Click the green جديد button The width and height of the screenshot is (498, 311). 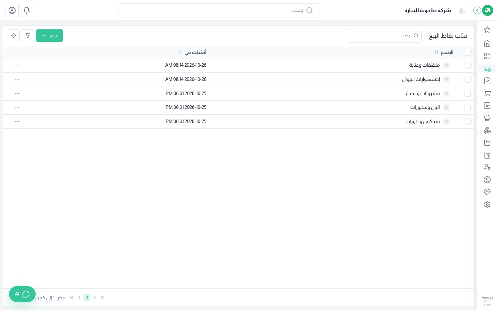click(x=49, y=36)
